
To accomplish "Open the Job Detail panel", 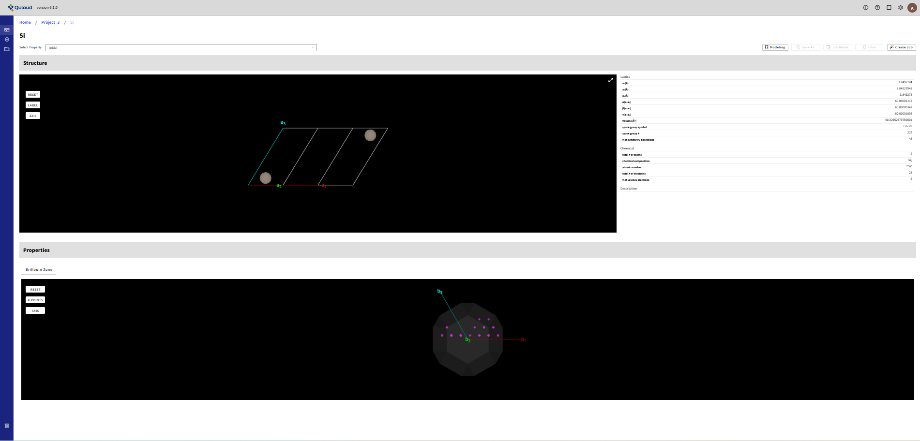I will pyautogui.click(x=837, y=47).
